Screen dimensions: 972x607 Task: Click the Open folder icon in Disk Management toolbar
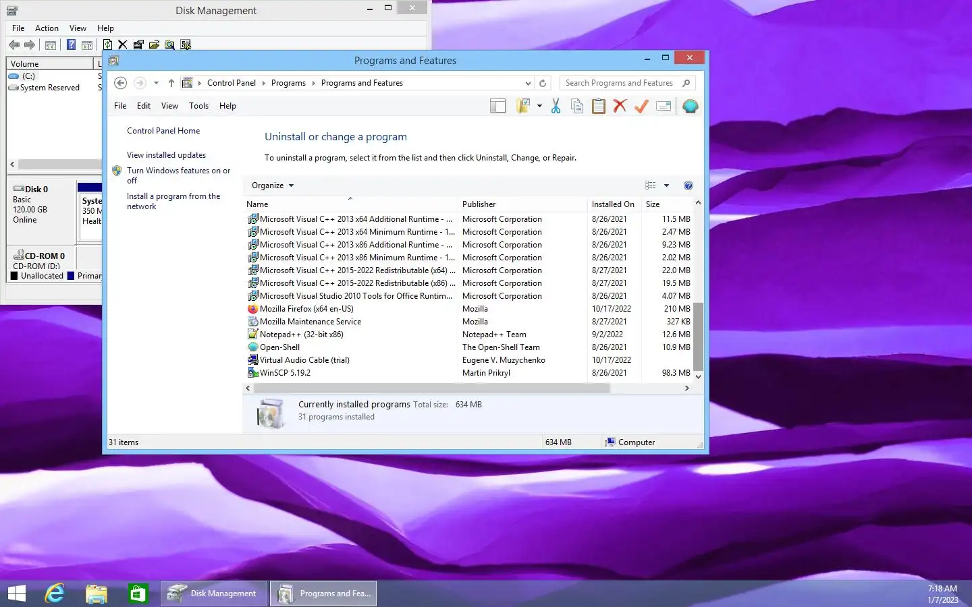[154, 45]
